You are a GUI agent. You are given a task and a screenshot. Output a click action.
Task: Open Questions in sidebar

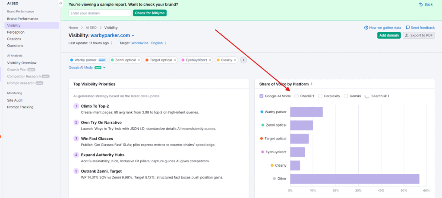pyautogui.click(x=15, y=46)
